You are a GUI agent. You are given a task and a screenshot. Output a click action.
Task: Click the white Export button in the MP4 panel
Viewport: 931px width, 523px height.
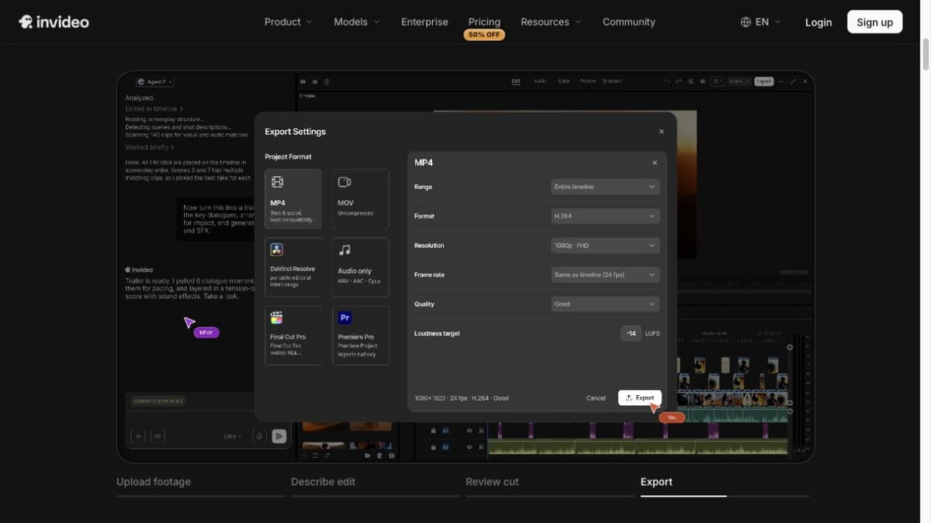click(640, 397)
